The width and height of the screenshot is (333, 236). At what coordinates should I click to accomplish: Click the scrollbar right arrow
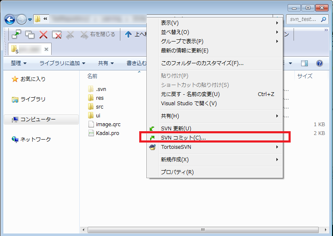click(x=325, y=230)
